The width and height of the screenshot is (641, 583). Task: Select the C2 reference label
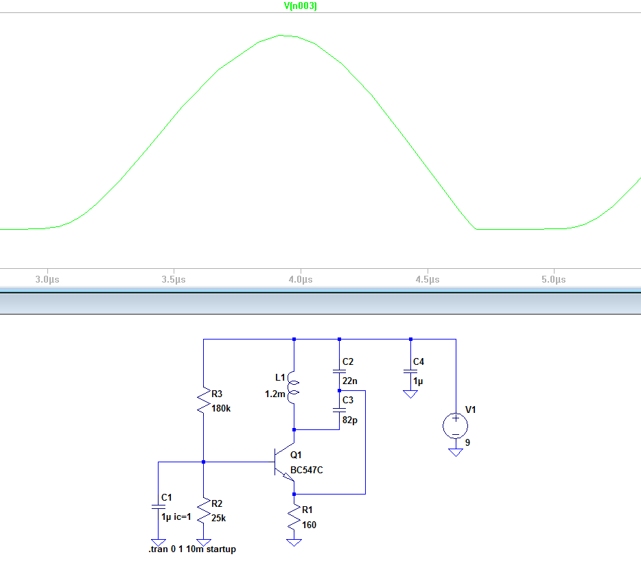[x=348, y=362]
